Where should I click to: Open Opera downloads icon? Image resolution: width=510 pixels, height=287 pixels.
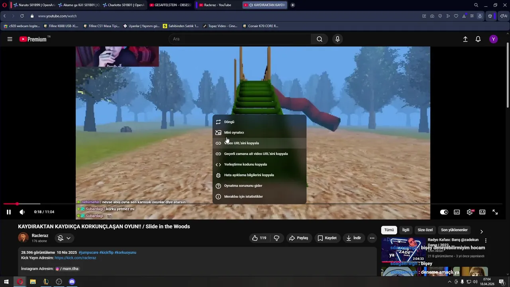pos(464,16)
